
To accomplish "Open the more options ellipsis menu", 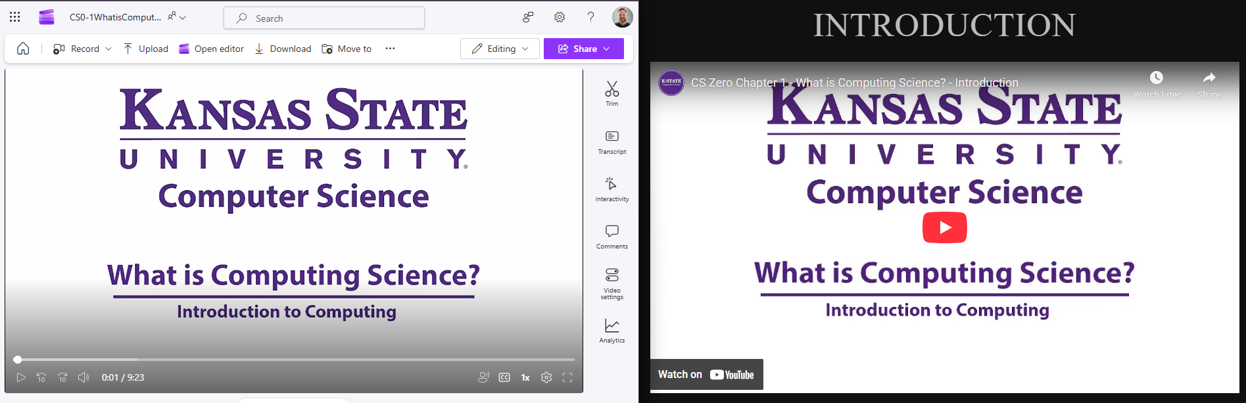I will pos(390,49).
